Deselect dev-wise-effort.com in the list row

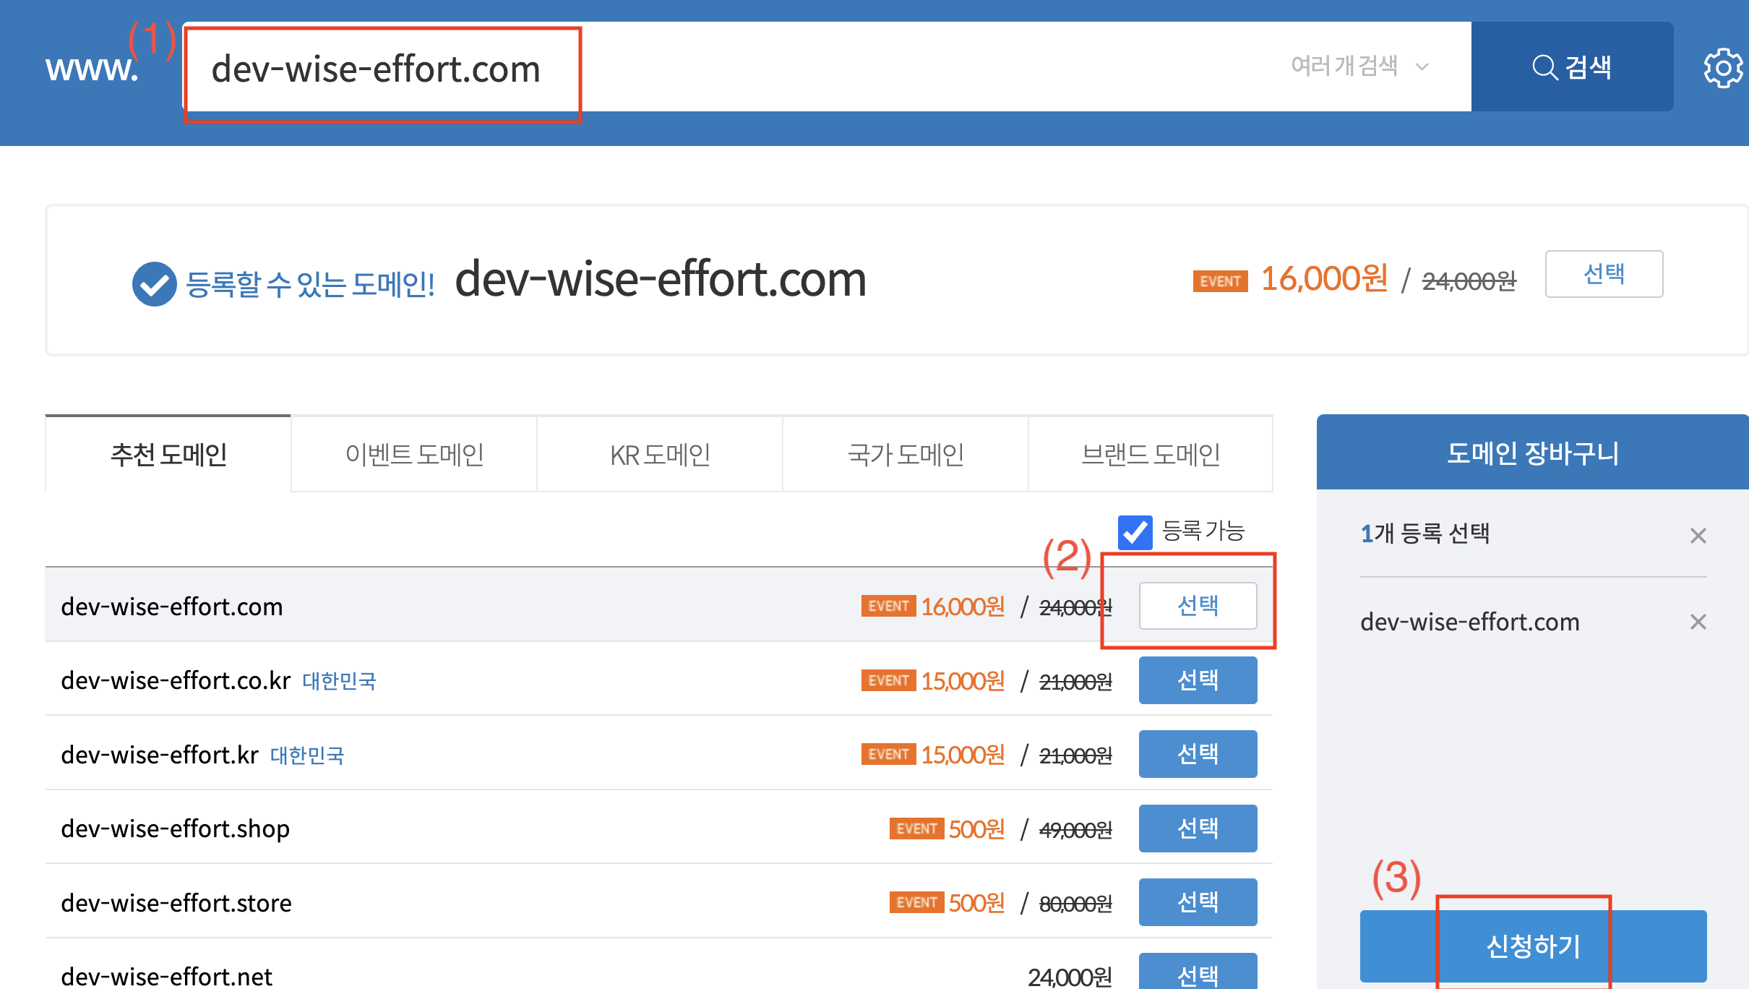(x=1198, y=606)
